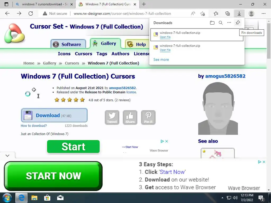The width and height of the screenshot is (271, 203).
Task: Toggle the Downloads toolbar icon
Action: click(239, 13)
